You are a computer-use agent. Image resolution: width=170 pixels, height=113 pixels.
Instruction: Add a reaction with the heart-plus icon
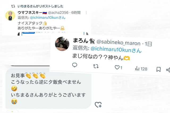click(x=98, y=104)
